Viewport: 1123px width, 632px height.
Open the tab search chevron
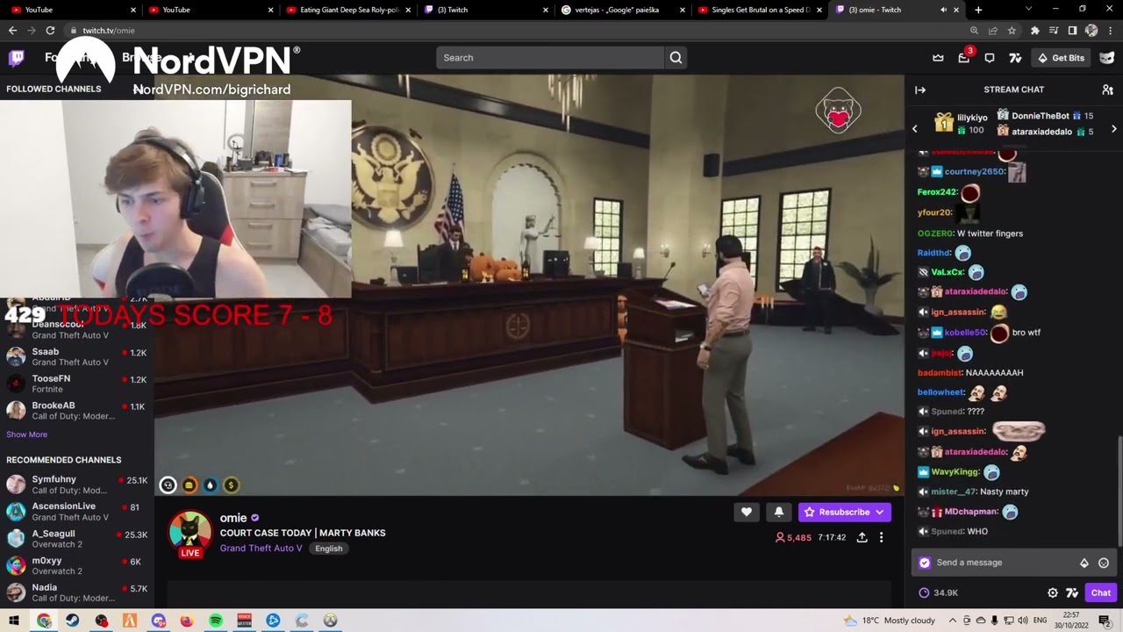[x=1029, y=10]
